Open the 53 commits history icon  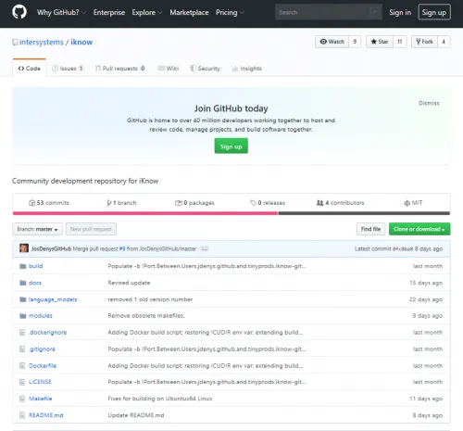click(31, 203)
